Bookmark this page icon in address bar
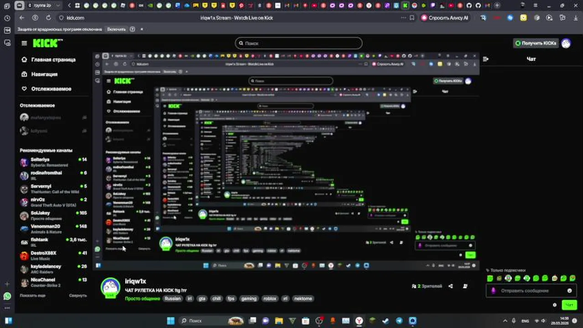 [412, 18]
